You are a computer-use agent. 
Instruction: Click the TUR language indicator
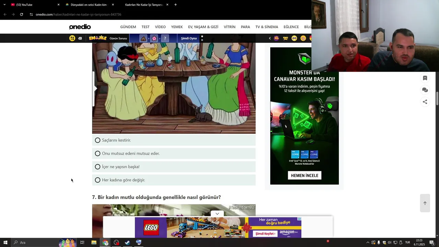407,243
